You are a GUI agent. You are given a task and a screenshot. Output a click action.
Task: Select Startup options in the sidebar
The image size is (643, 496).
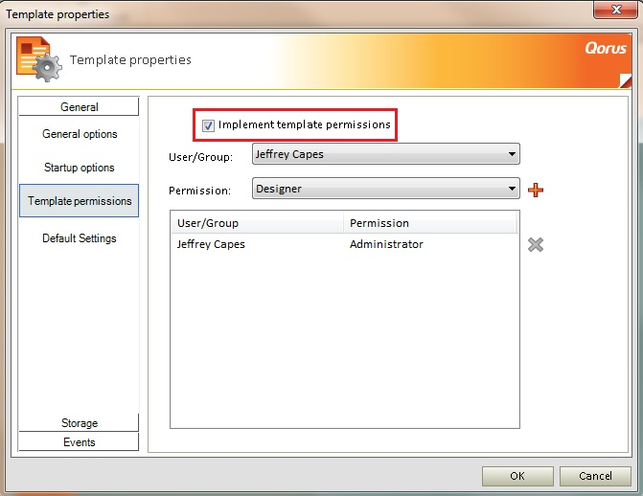(80, 168)
